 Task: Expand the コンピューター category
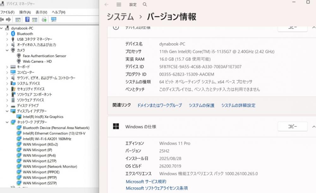[7, 73]
